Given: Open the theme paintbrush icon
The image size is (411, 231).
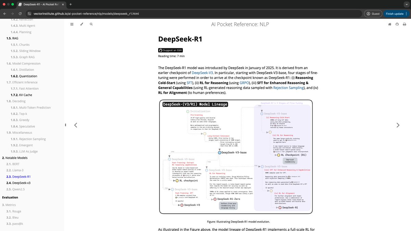Looking at the screenshot, I should click(x=82, y=24).
